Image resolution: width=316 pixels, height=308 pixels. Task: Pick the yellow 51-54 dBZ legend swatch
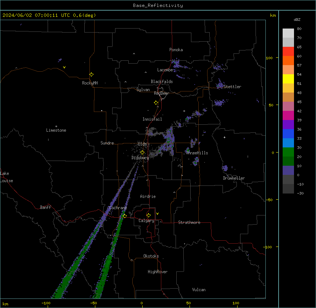pyautogui.click(x=288, y=79)
